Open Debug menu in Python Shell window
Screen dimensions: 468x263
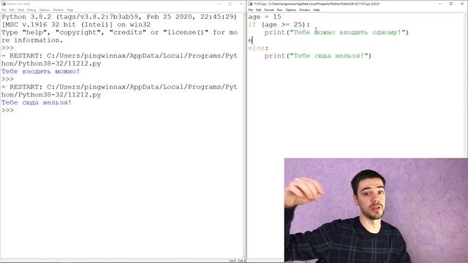coord(31,9)
